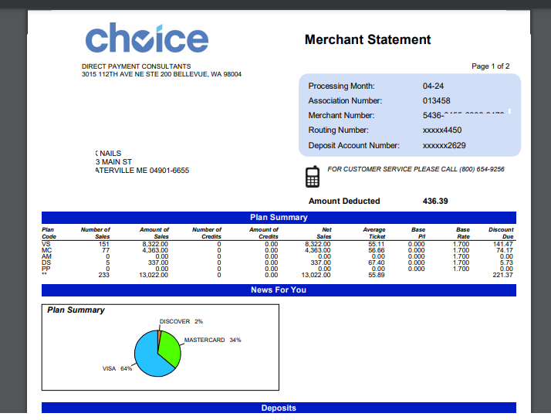Select the Direct Payment Consultants address line

coord(161,75)
